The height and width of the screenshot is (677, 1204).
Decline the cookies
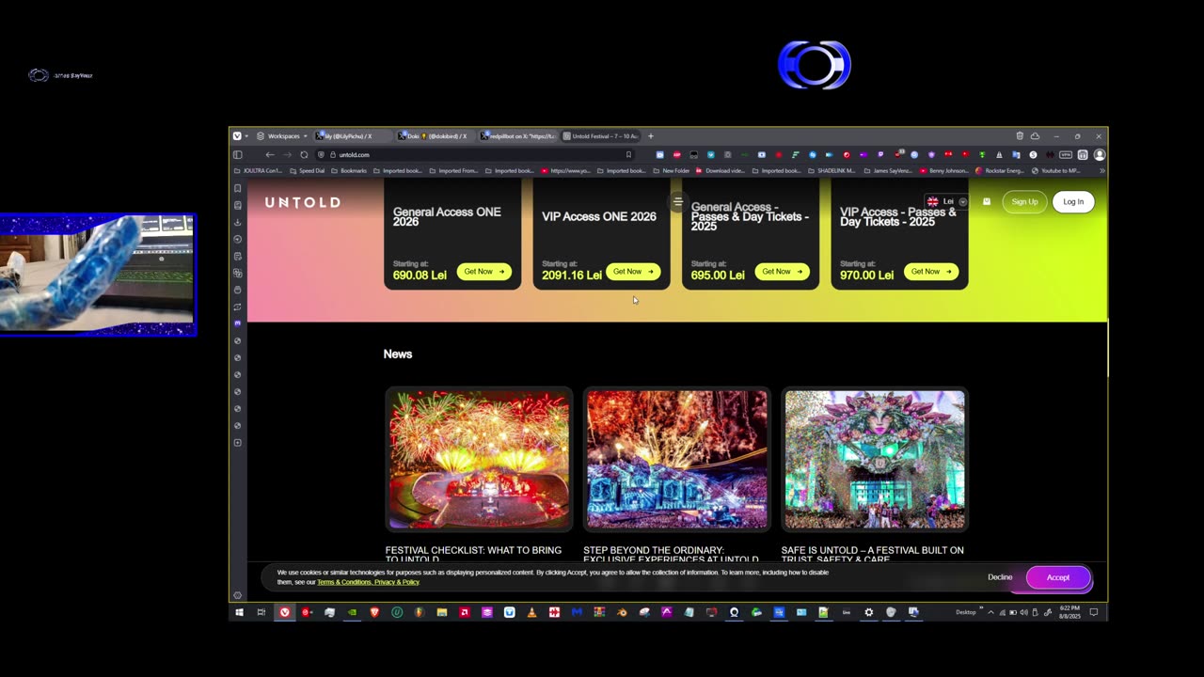coord(1000,577)
